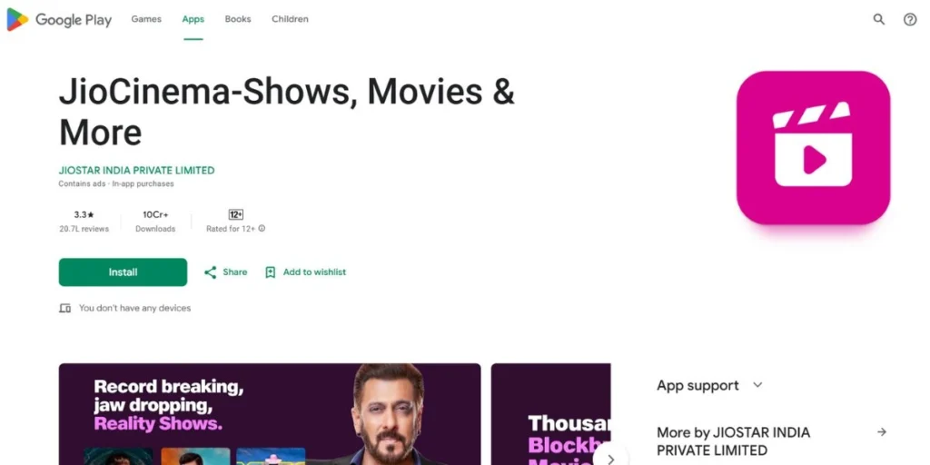930x465 pixels.
Task: Open the Blockbuster Movies screenshot thumbnail
Action: click(x=551, y=414)
